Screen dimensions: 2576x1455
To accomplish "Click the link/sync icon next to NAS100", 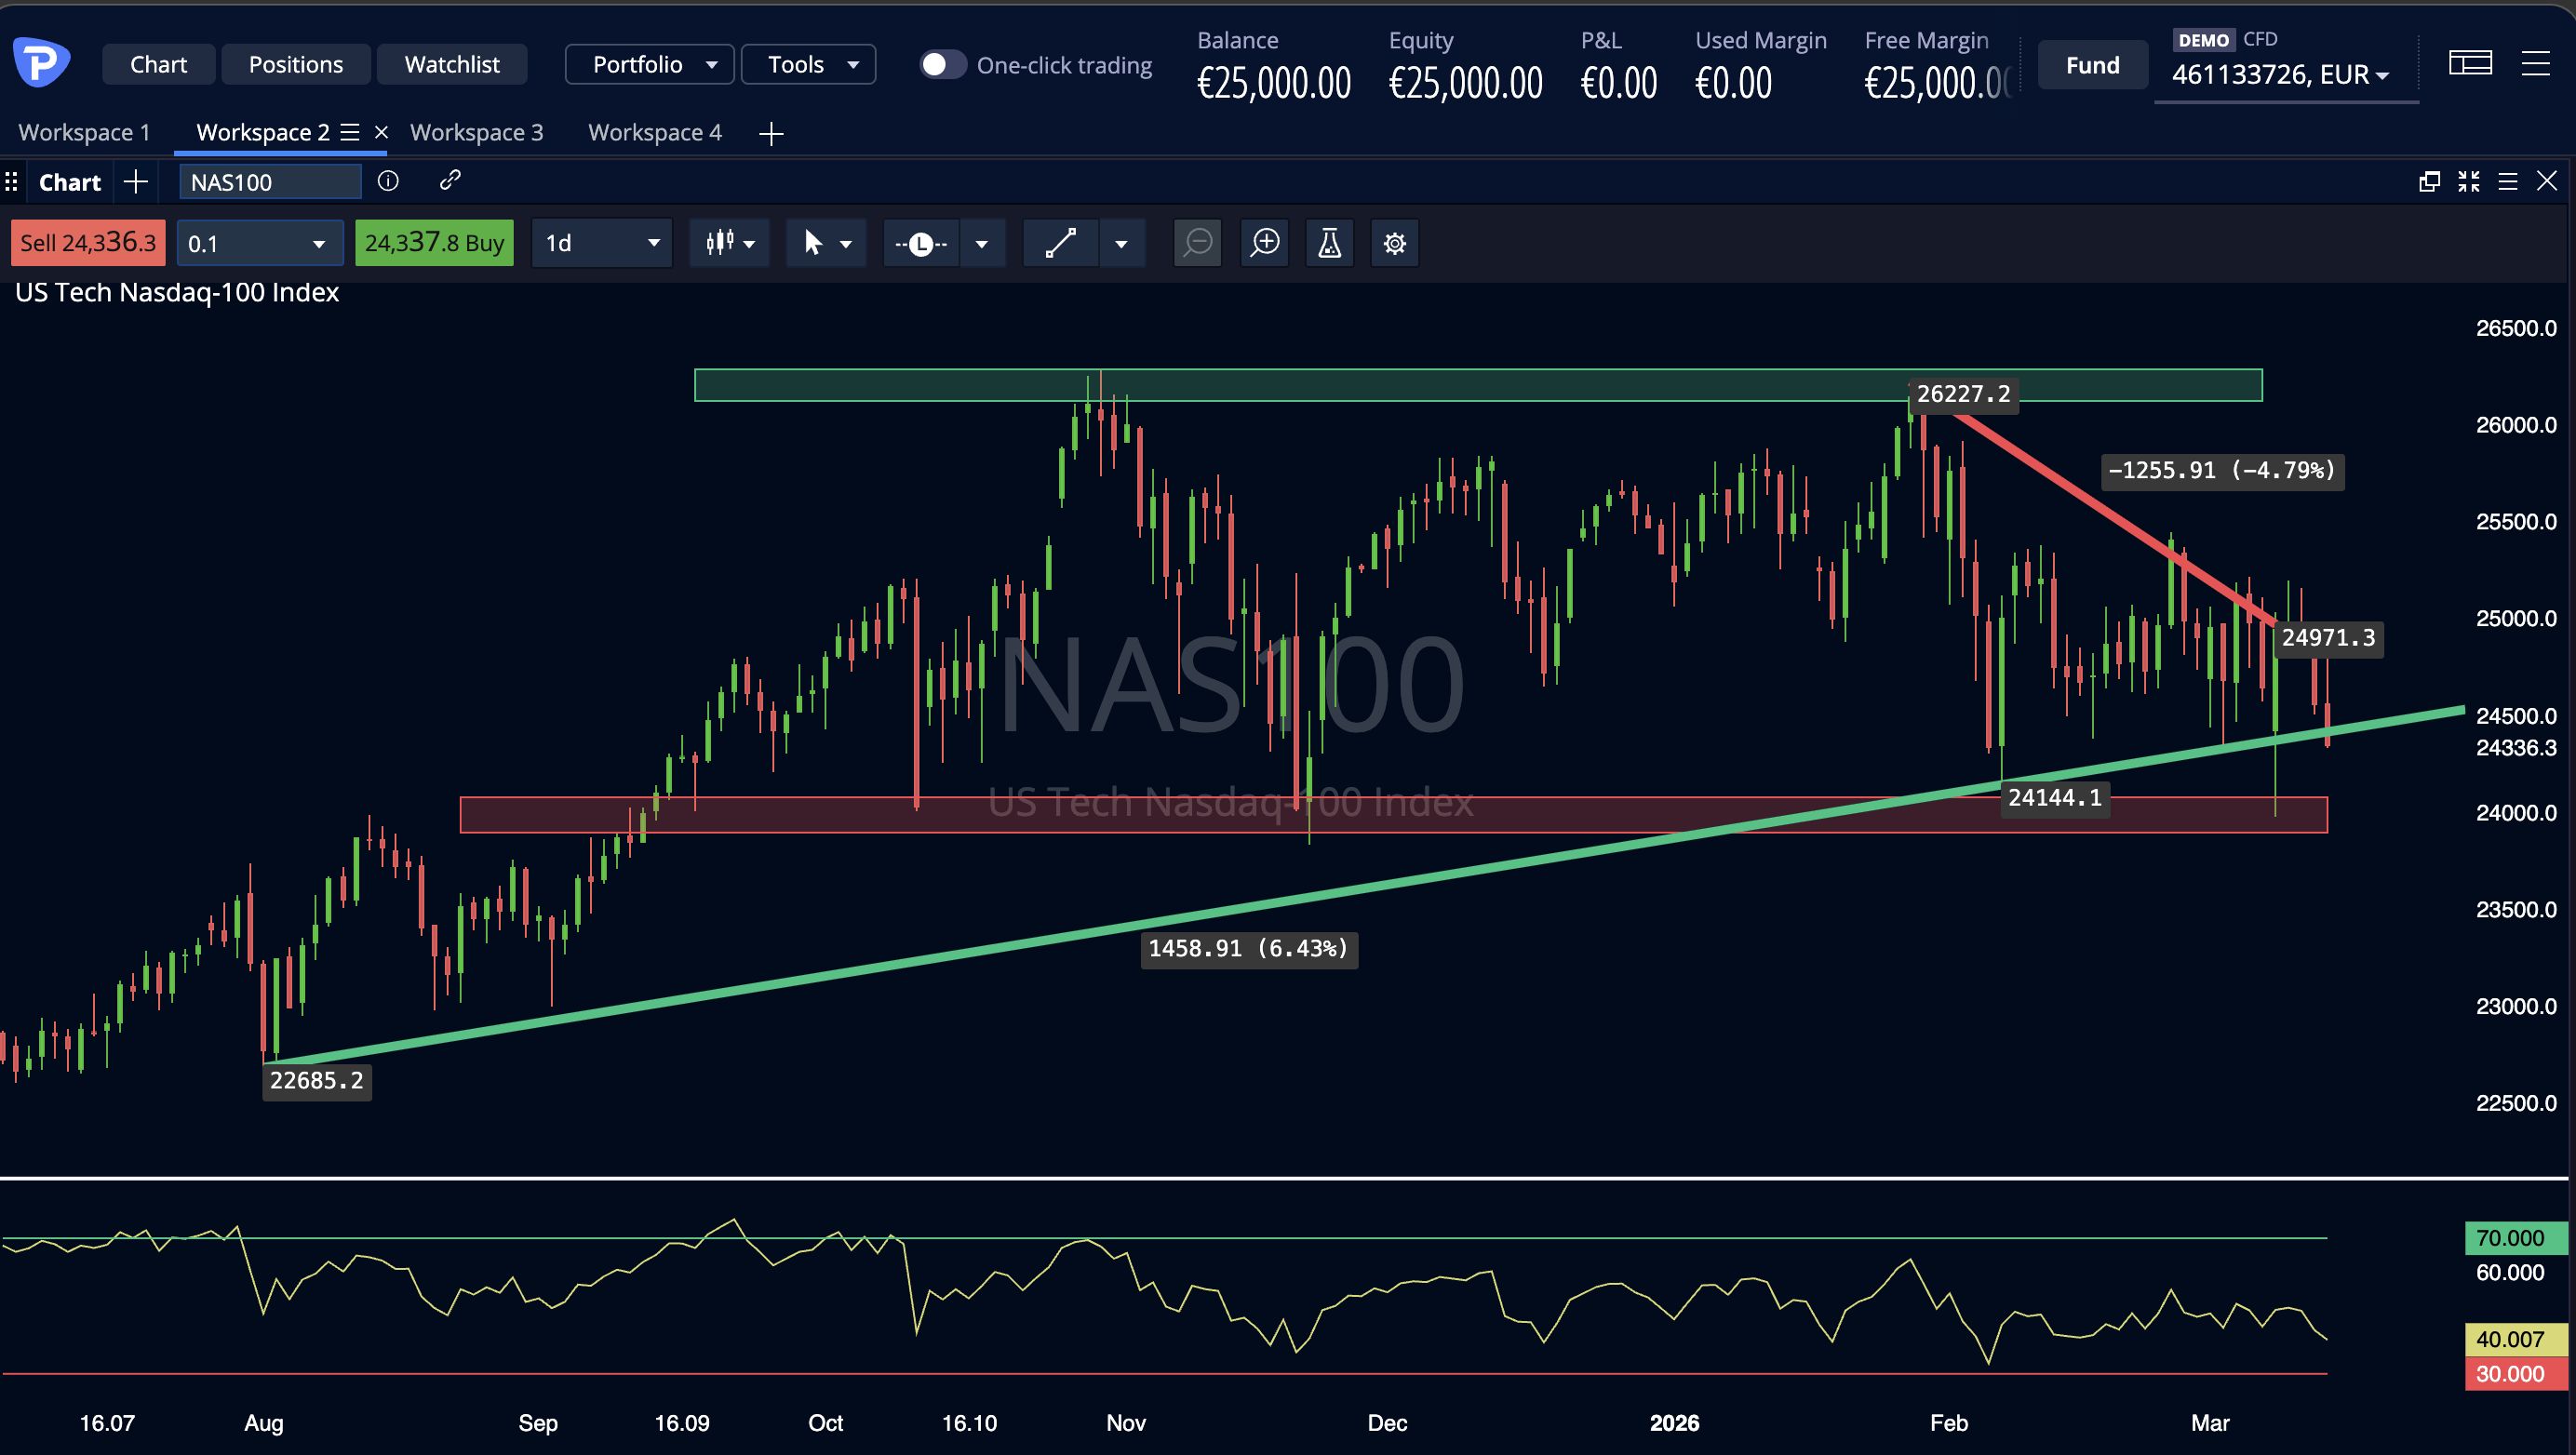I will (449, 180).
